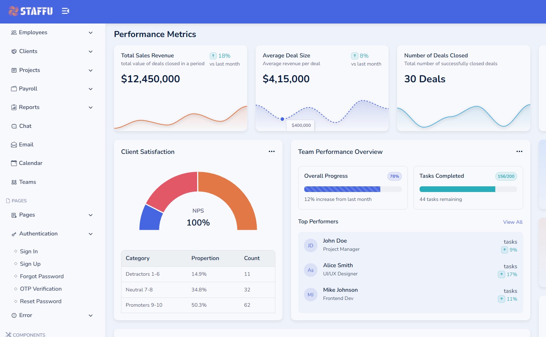Open the Team Performance Overview three-dot menu
Screen dimensions: 546x337
(519, 151)
